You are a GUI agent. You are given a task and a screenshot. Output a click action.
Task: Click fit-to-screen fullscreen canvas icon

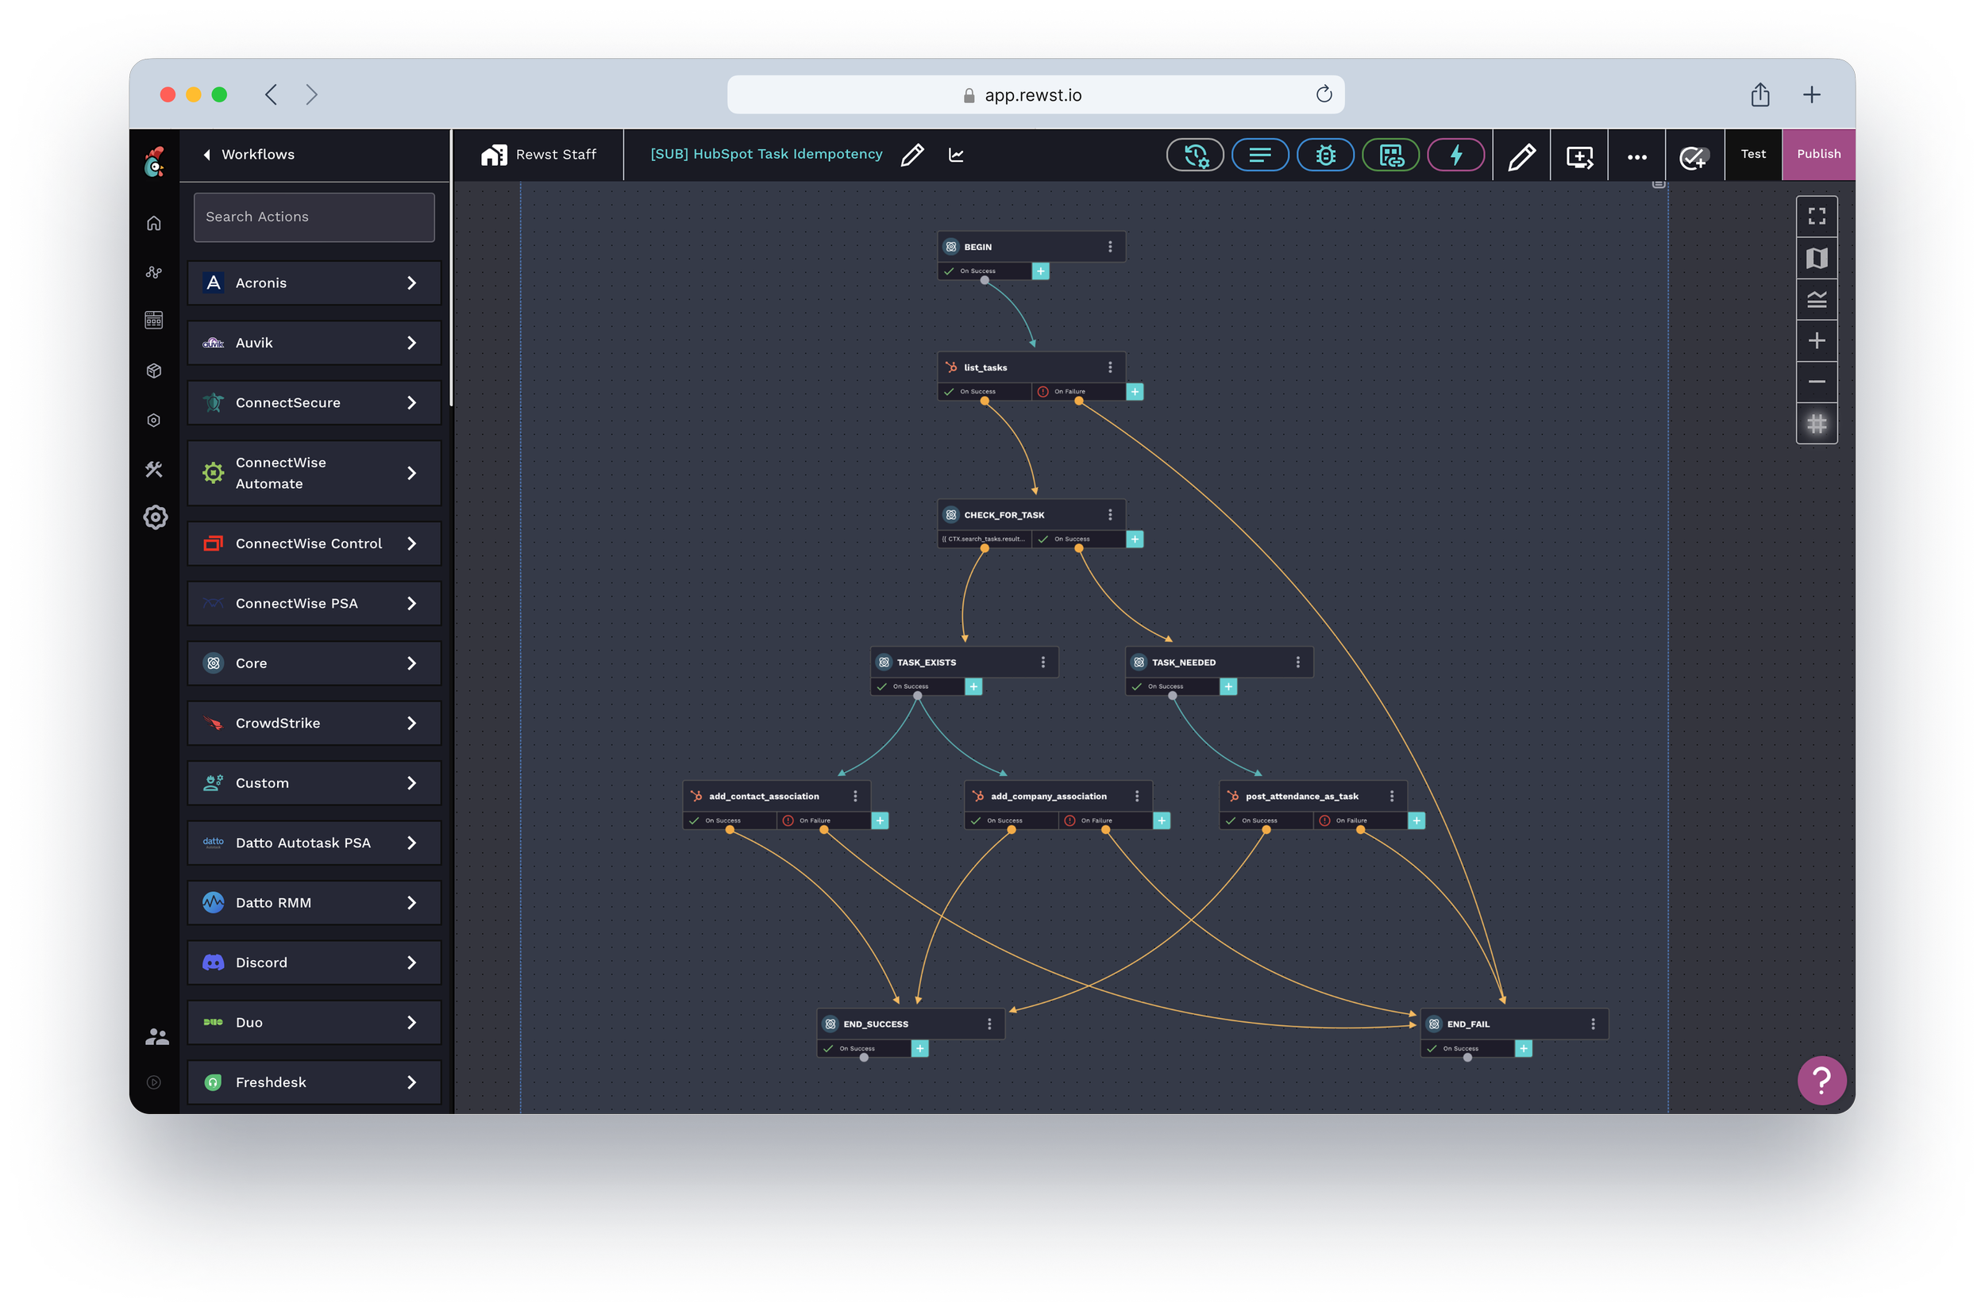(x=1817, y=216)
